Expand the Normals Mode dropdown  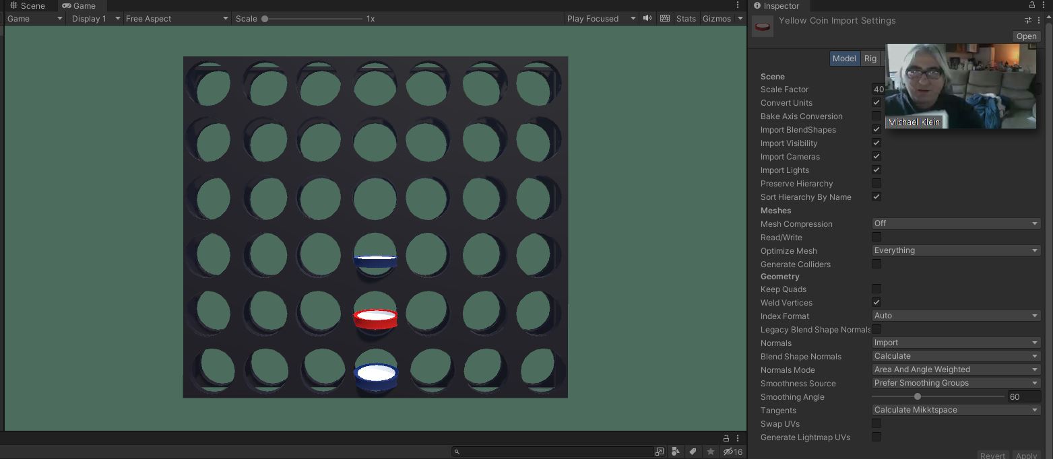[x=955, y=369]
